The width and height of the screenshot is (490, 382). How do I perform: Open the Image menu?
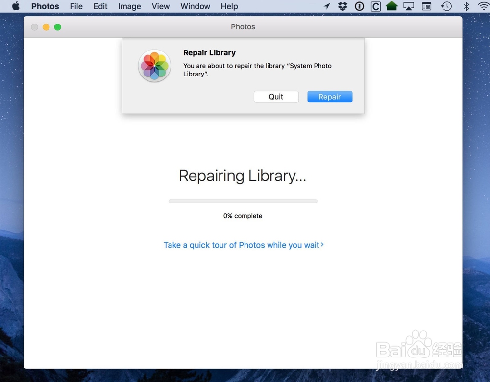coord(129,6)
